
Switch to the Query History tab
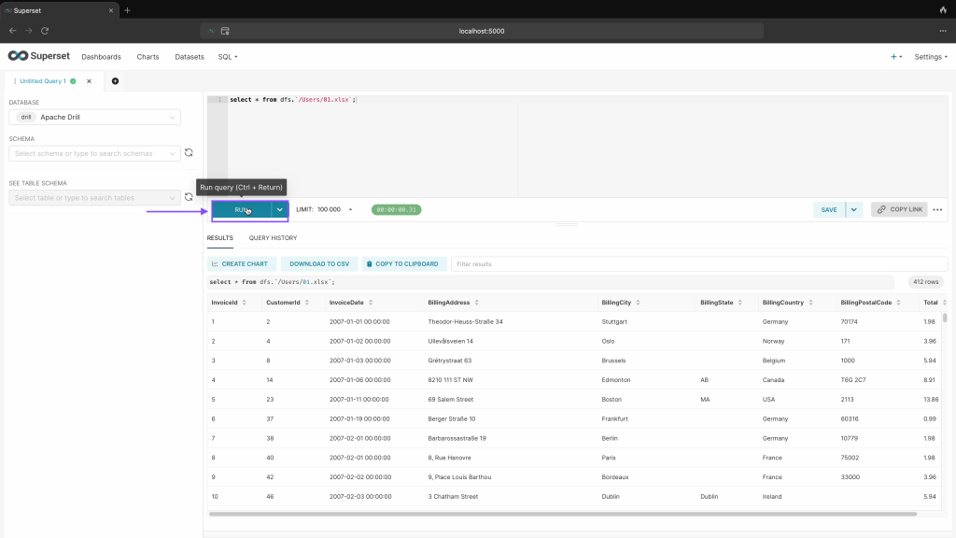(x=273, y=238)
